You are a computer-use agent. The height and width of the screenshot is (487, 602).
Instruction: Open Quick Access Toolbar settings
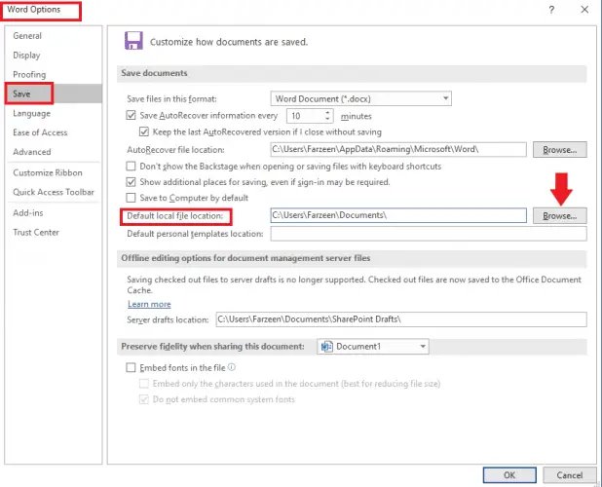pyautogui.click(x=54, y=192)
